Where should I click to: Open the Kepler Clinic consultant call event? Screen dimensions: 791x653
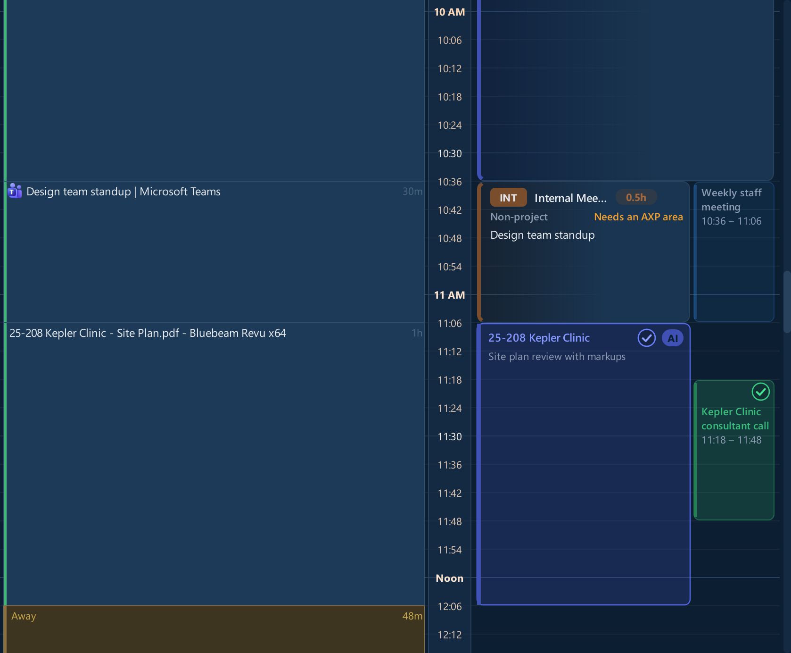click(733, 450)
